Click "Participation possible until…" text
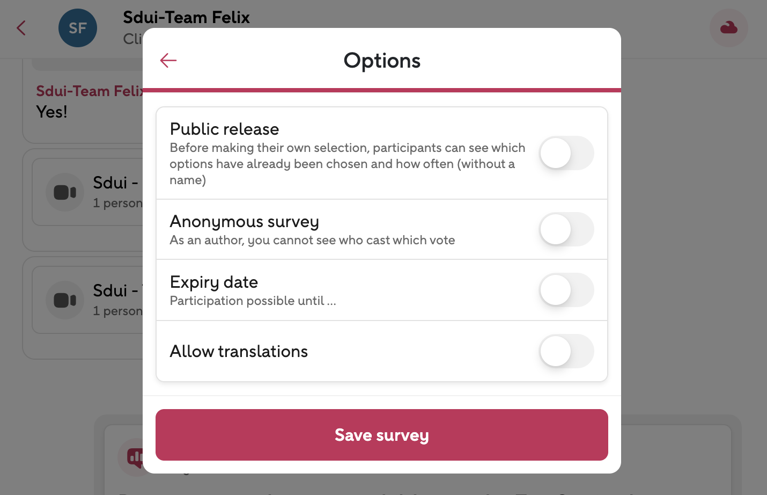Screen dimensions: 767x495 [x=253, y=301]
